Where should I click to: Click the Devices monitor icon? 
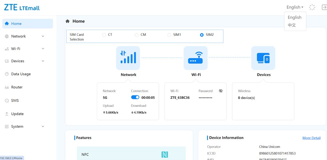(263, 58)
